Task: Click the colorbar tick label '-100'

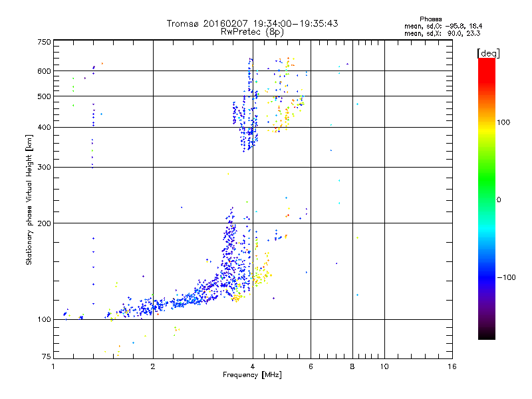Action: point(506,277)
